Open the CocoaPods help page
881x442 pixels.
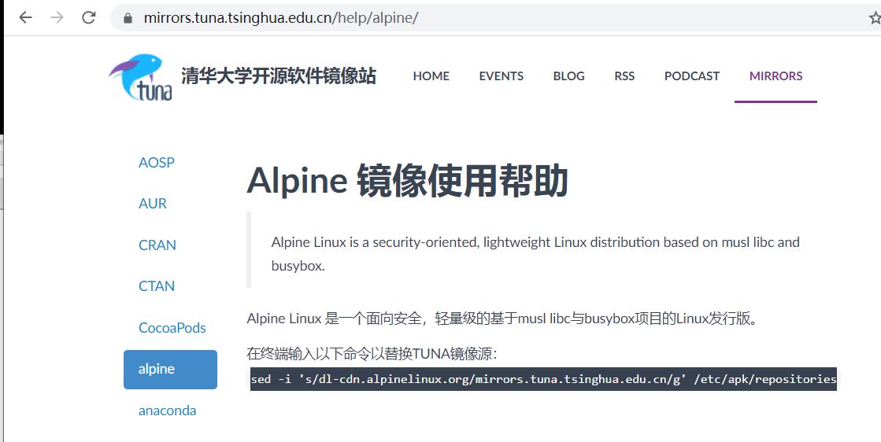(x=172, y=328)
